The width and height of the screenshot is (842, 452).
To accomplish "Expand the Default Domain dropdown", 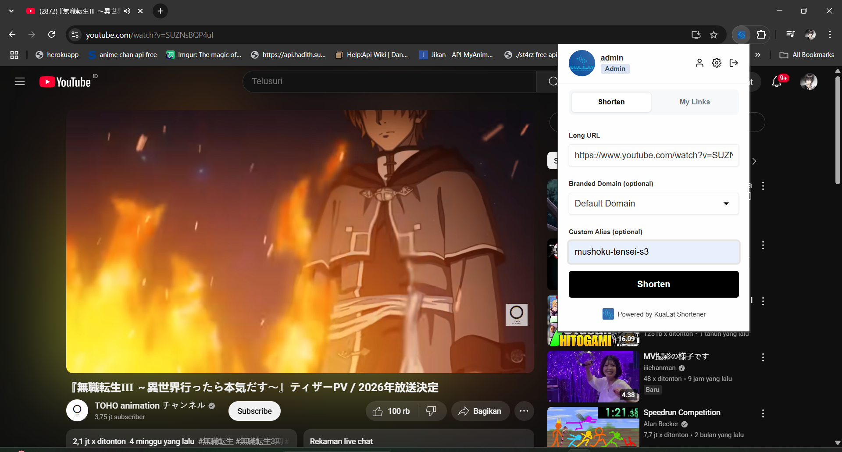I will [653, 203].
